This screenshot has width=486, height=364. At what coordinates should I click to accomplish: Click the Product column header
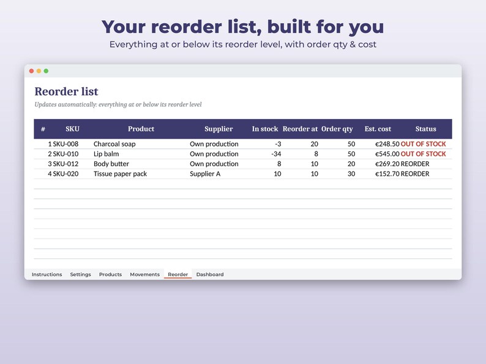click(x=141, y=129)
